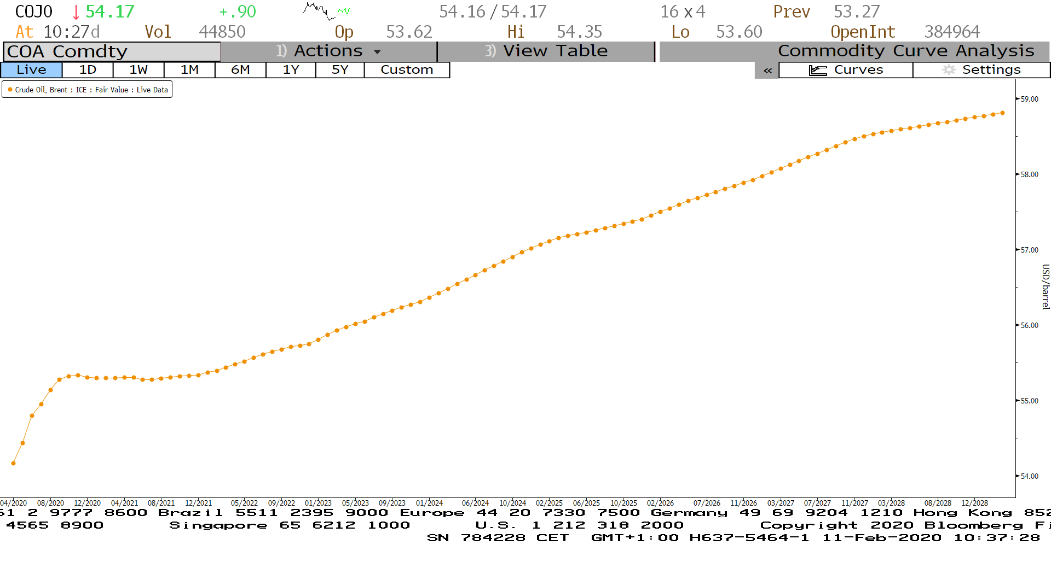Image resolution: width=1051 pixels, height=568 pixels.
Task: Click the Lo value 53.60
Action: click(739, 32)
